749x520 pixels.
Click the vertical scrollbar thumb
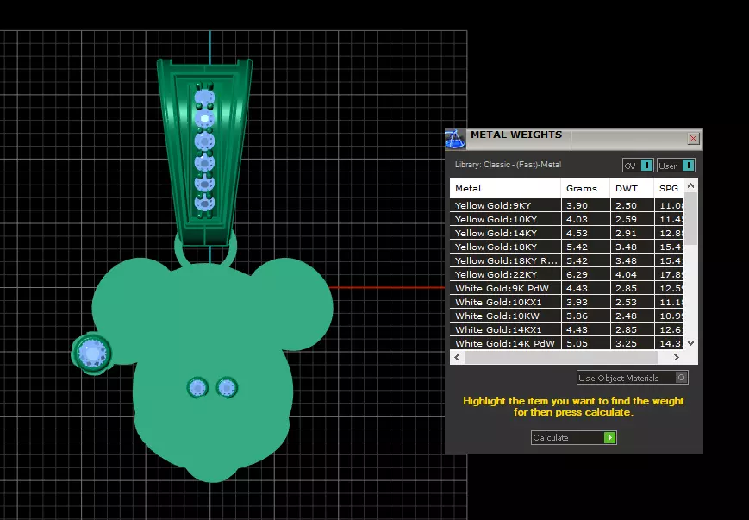pyautogui.click(x=690, y=219)
